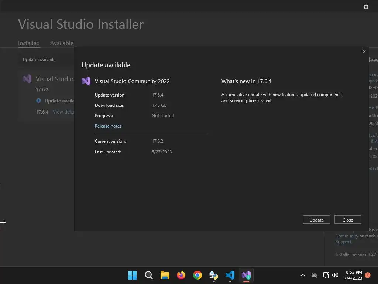
Task: Open the settings gear icon at the top right
Action: (366, 7)
